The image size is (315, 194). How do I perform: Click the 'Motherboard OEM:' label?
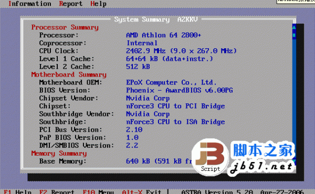pyautogui.click(x=71, y=82)
